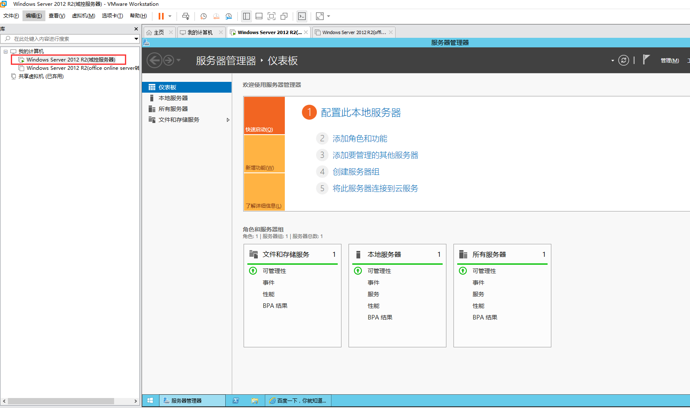The width and height of the screenshot is (690, 408).
Task: Switch to 百度一下 Internet Explorer taskbar item
Action: tap(298, 401)
